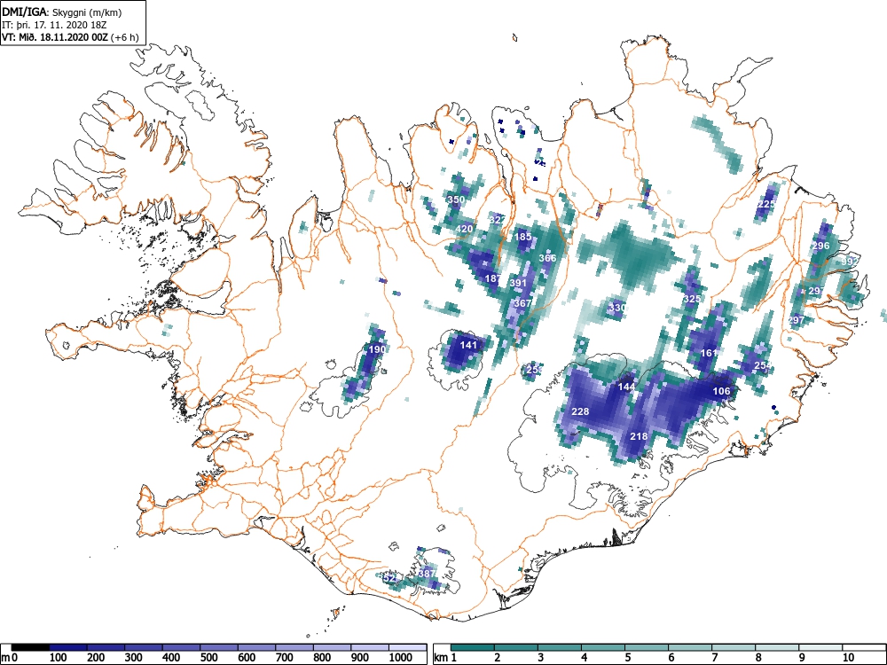887x665 pixels.
Task: Select the '330' value in the teal area
Action: pyautogui.click(x=617, y=309)
